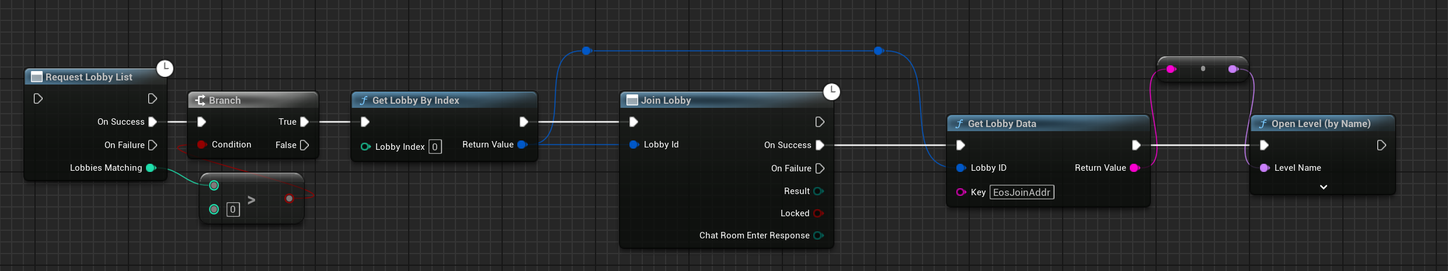Click the False exec pin on Branch

coord(304,145)
